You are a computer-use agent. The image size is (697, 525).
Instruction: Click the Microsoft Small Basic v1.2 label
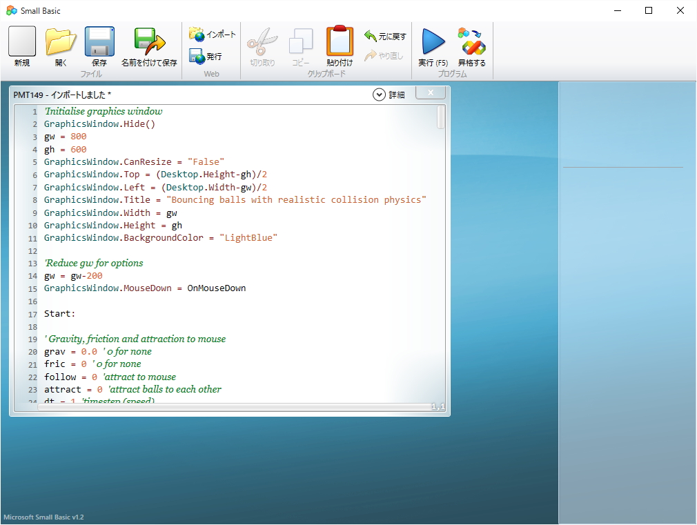coord(43,517)
